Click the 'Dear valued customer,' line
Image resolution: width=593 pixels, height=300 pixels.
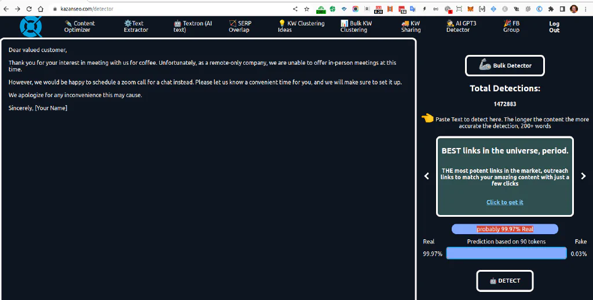tap(38, 50)
